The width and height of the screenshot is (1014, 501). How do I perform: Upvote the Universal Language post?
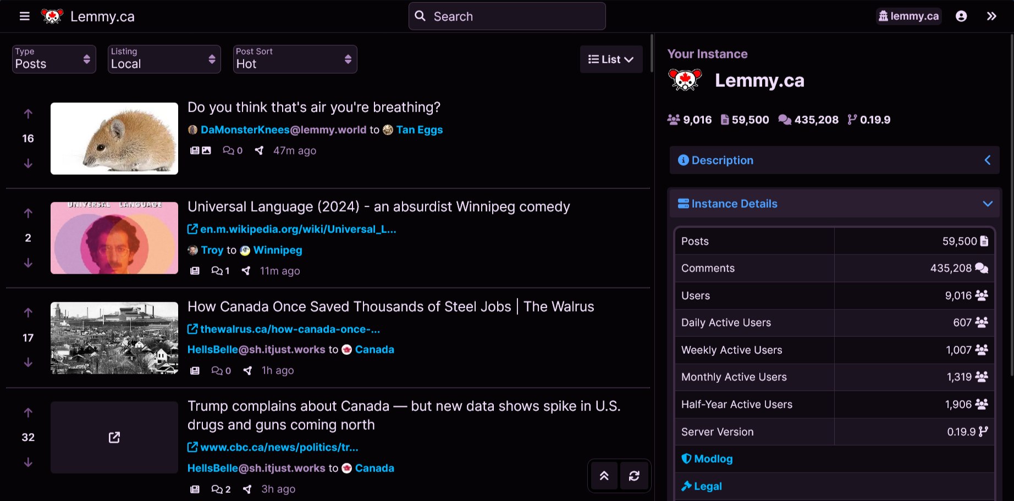tap(28, 213)
